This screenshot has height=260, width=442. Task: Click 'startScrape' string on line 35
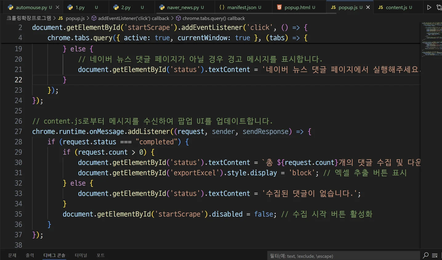(179, 214)
